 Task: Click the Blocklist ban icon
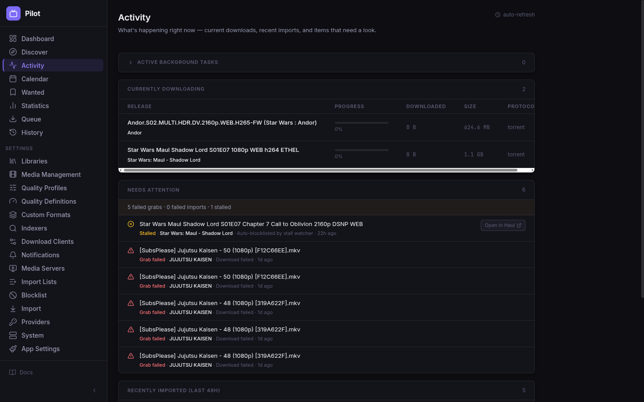click(13, 295)
